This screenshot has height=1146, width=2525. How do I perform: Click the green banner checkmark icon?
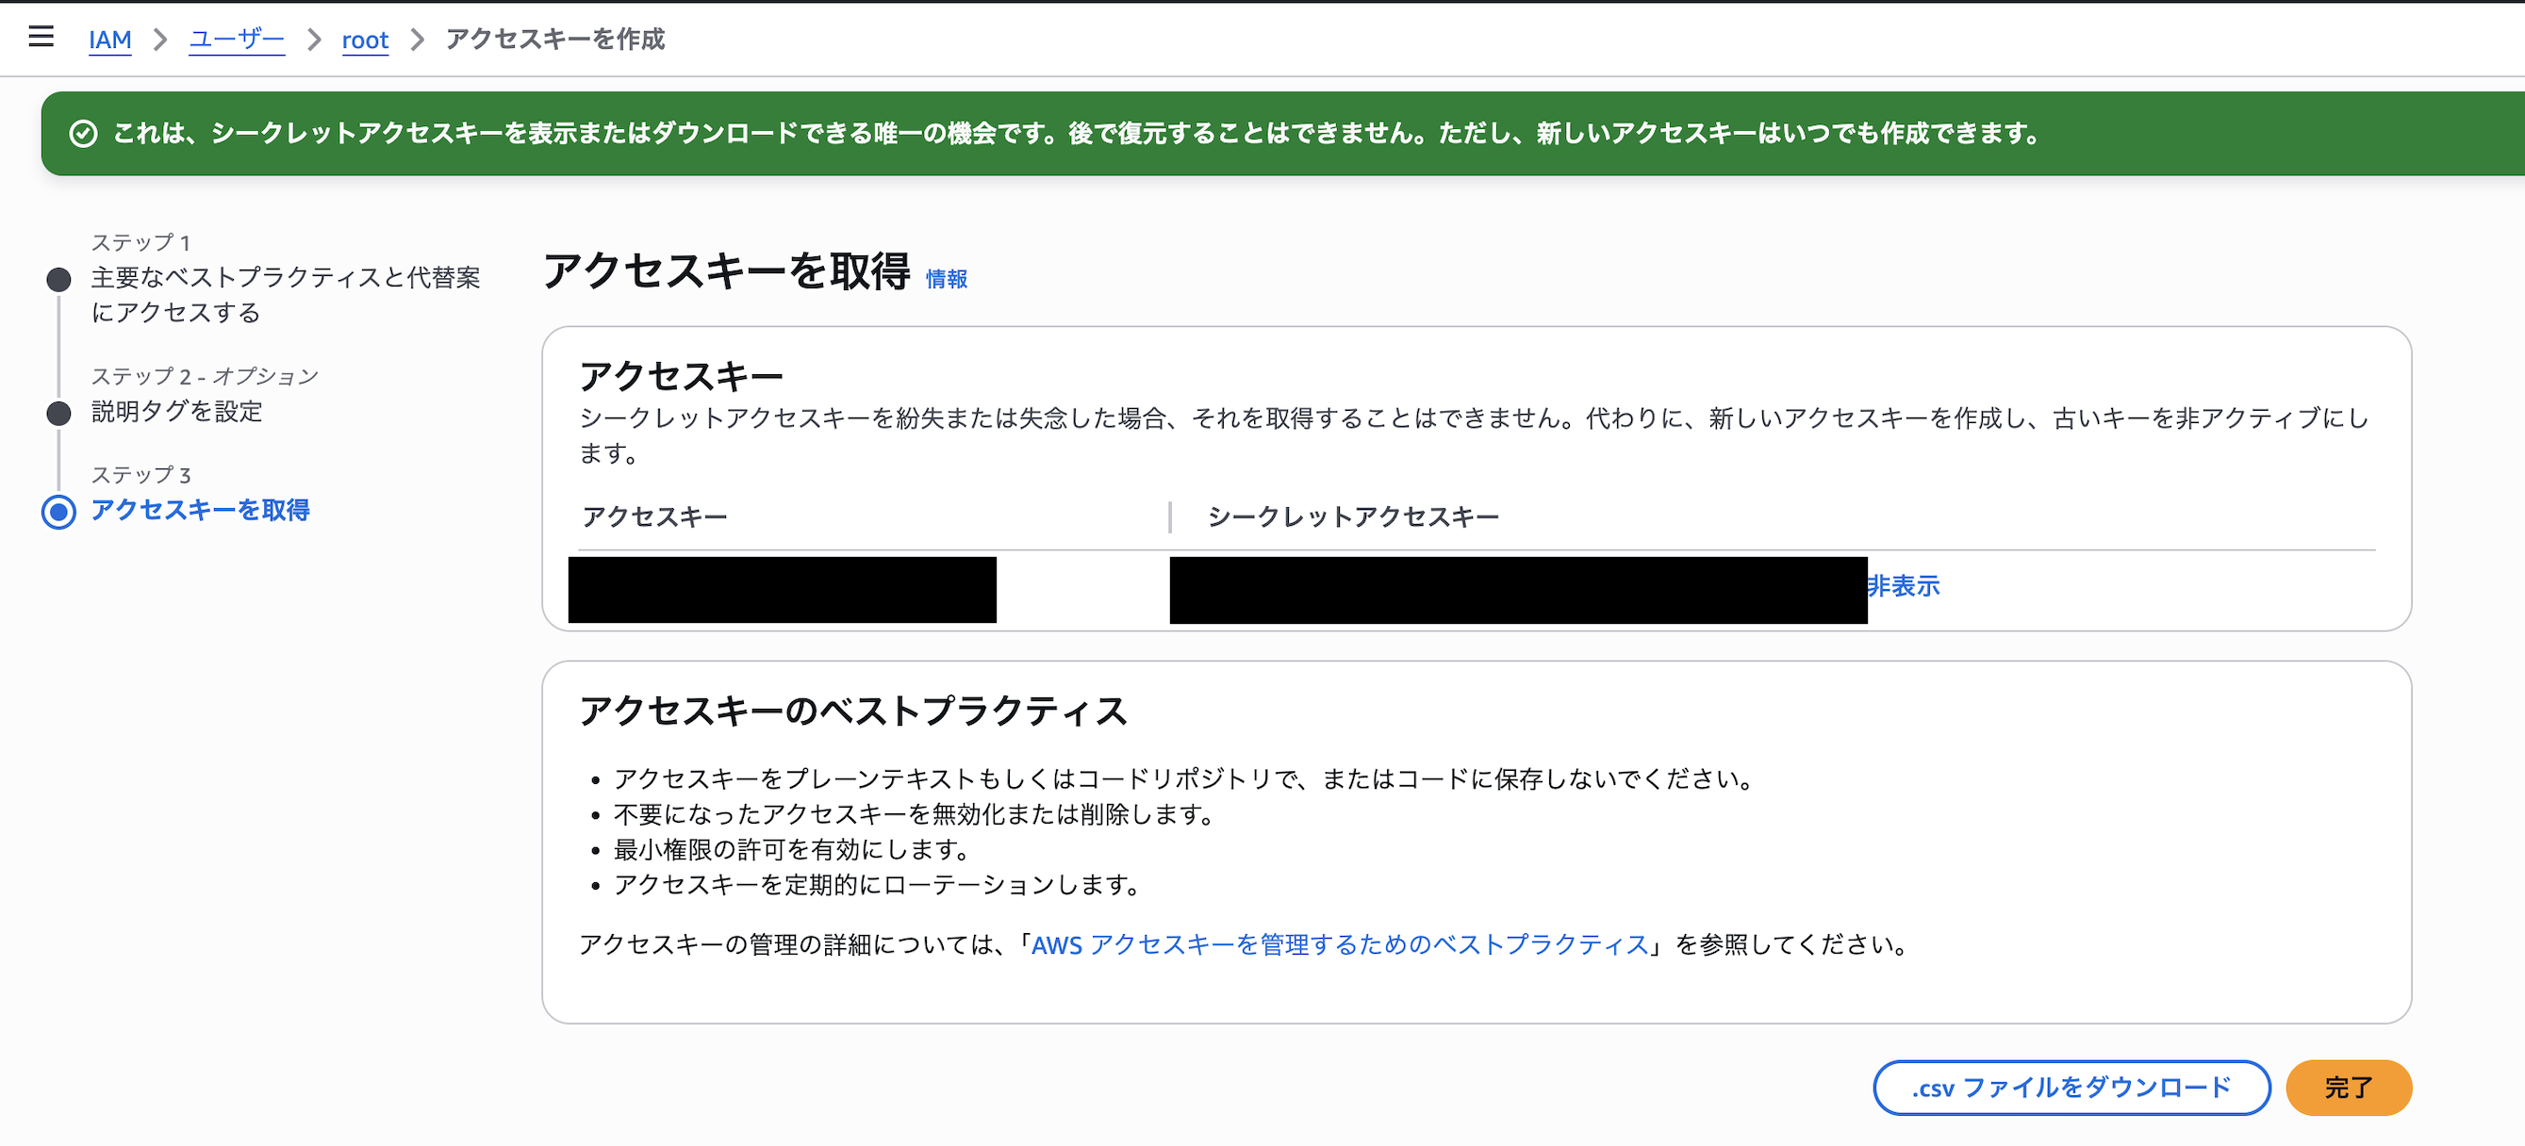tap(83, 133)
